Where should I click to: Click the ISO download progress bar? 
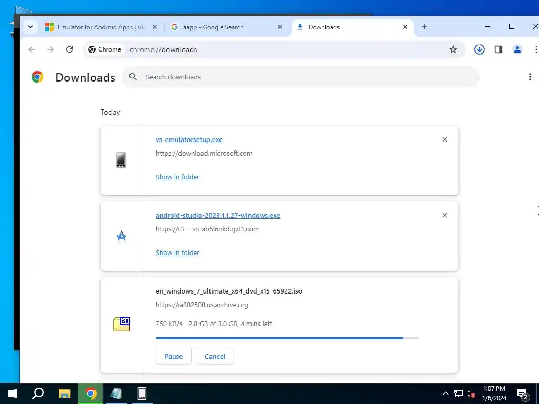[x=287, y=338]
